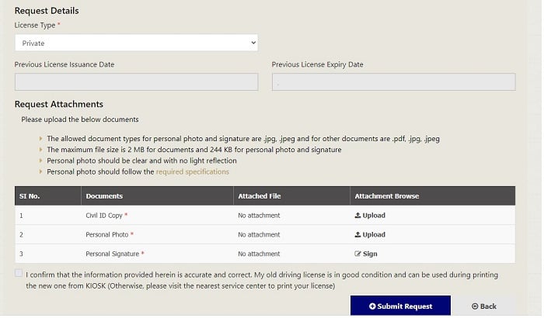Image resolution: width=544 pixels, height=318 pixels.
Task: Open the License Type dropdown
Action: coord(136,43)
